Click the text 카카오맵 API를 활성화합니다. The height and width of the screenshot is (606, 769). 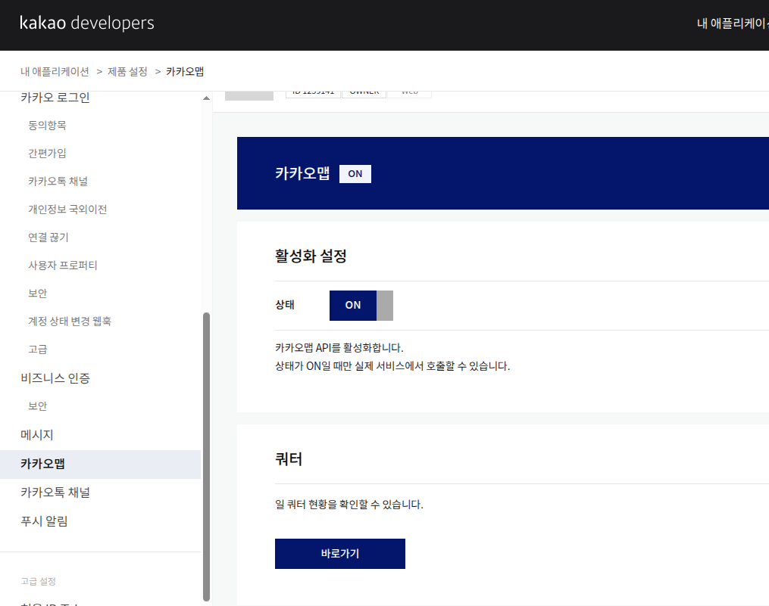point(339,348)
